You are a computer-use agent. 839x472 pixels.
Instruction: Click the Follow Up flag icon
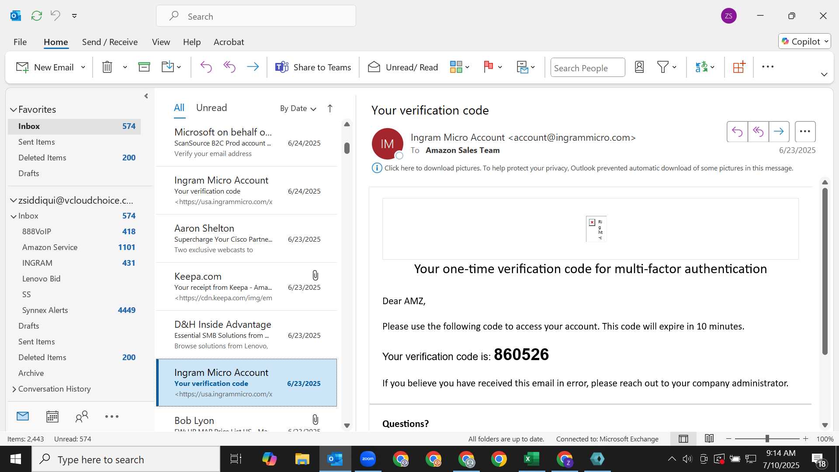(x=489, y=67)
